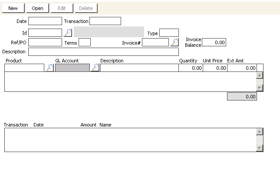
Task: Focus the Type input field
Action: pos(169,33)
